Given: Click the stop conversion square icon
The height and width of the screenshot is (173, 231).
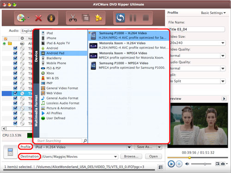Looking at the screenshot, I should (x=146, y=18).
